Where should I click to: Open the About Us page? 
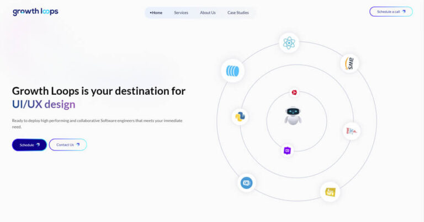point(208,13)
